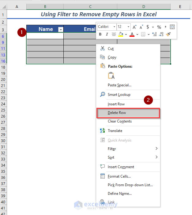Screen dimensions: 192x215
Task: Open Paste Special dialog
Action: click(x=128, y=85)
